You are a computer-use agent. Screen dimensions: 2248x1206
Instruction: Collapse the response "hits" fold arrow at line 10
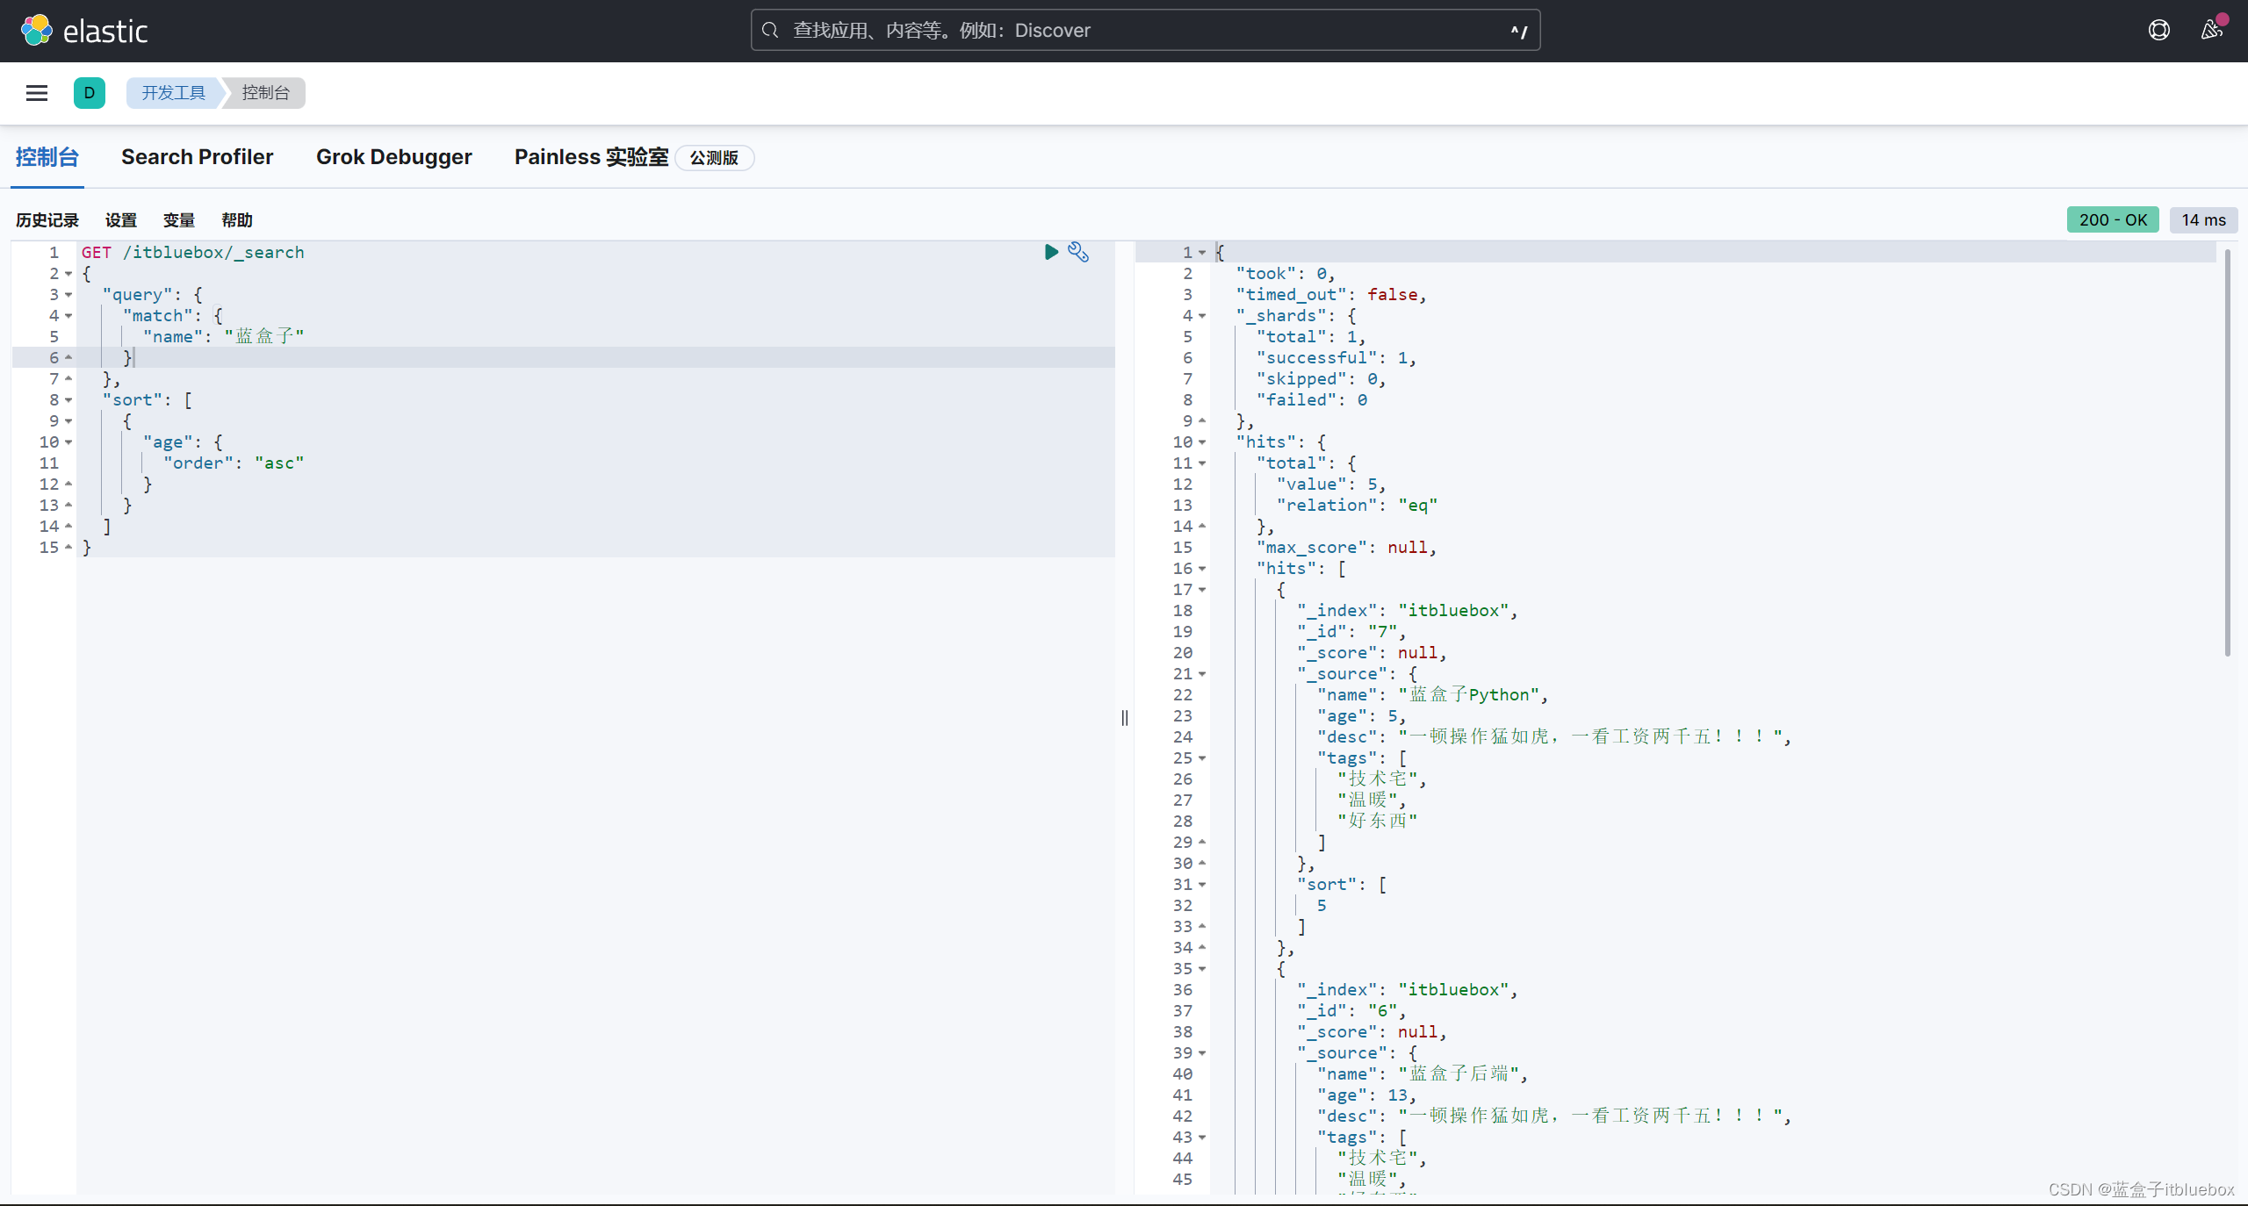pyautogui.click(x=1202, y=442)
